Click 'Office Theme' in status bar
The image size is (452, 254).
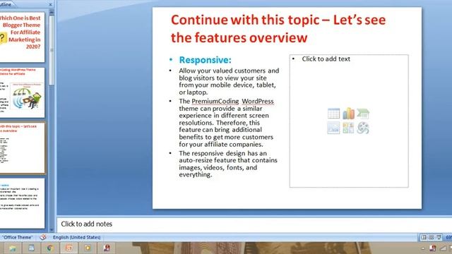(18, 237)
